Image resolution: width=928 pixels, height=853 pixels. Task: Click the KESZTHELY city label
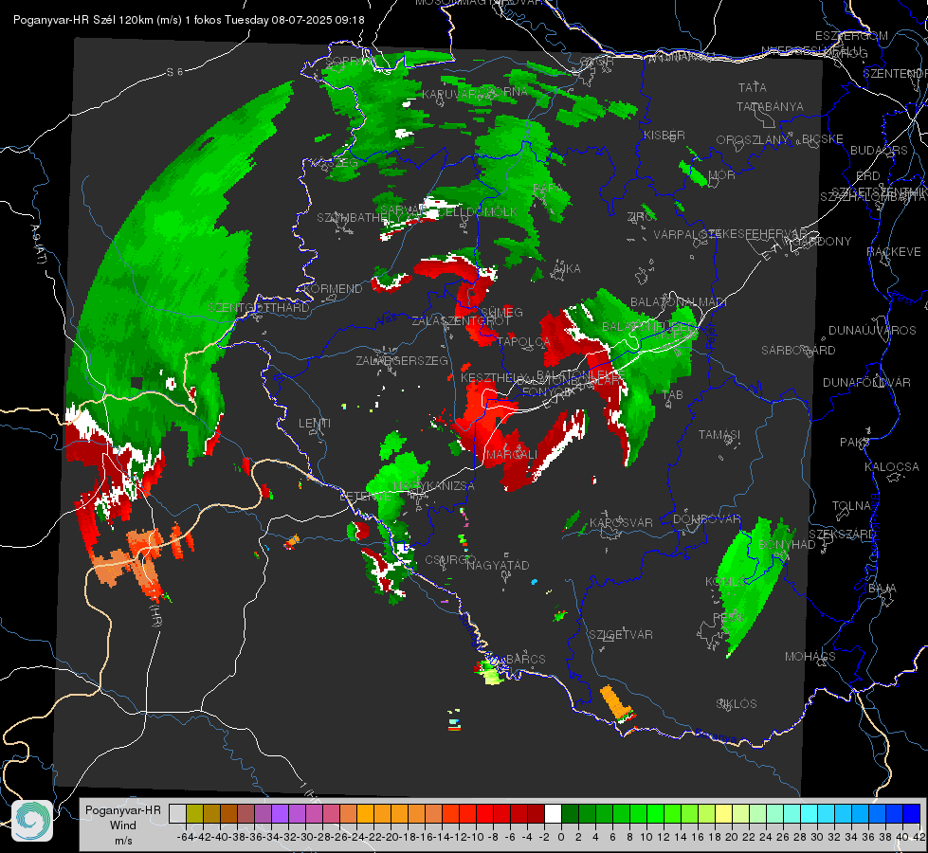[x=494, y=377]
